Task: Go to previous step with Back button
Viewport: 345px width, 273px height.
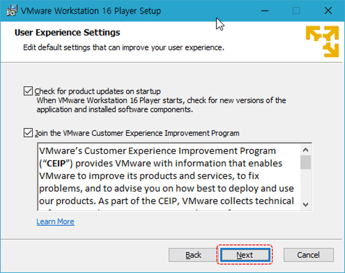Action: click(193, 255)
